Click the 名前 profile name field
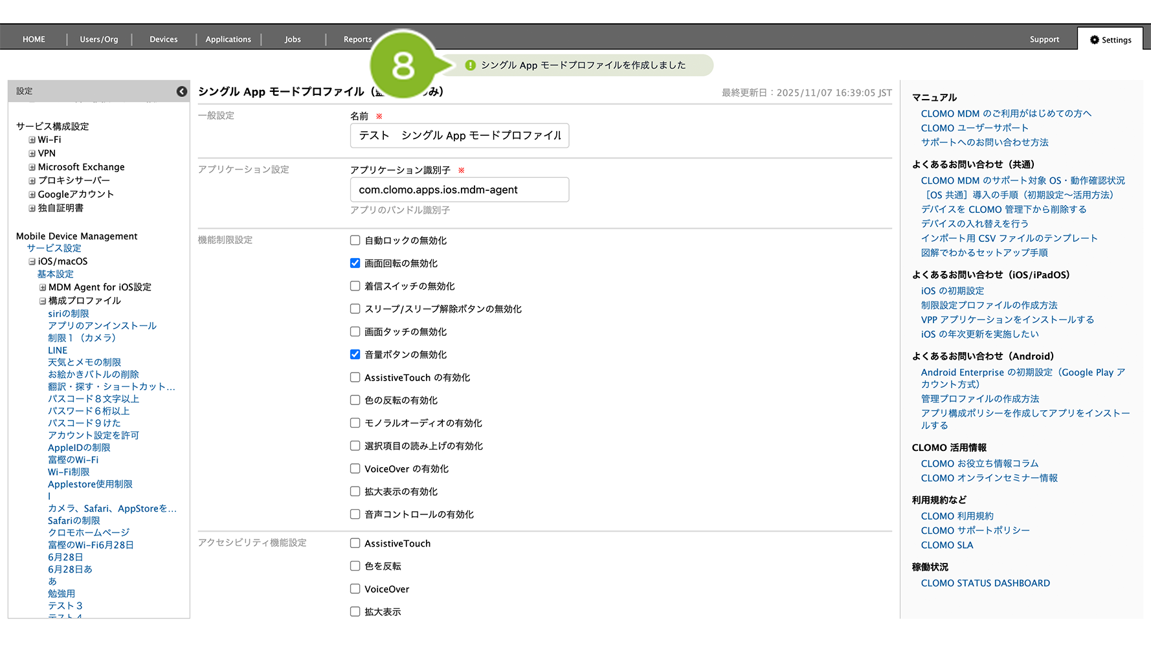This screenshot has width=1151, height=647. 459,135
